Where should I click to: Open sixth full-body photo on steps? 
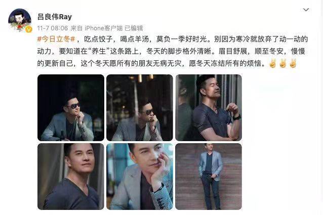209,177
